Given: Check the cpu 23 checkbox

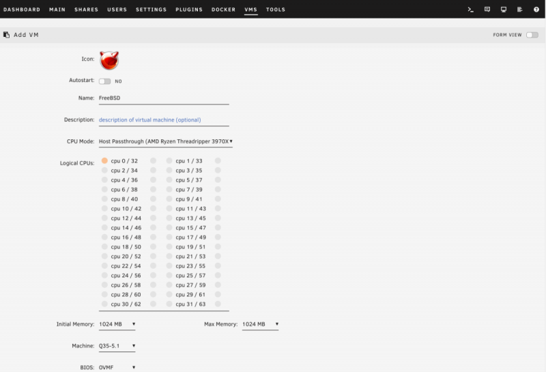Looking at the screenshot, I should pyautogui.click(x=169, y=266).
